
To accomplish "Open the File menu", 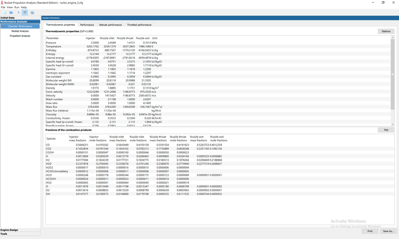I will click(x=3, y=7).
